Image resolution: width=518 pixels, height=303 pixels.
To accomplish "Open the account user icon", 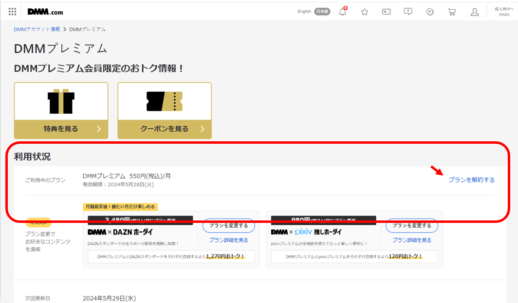I will pos(474,12).
